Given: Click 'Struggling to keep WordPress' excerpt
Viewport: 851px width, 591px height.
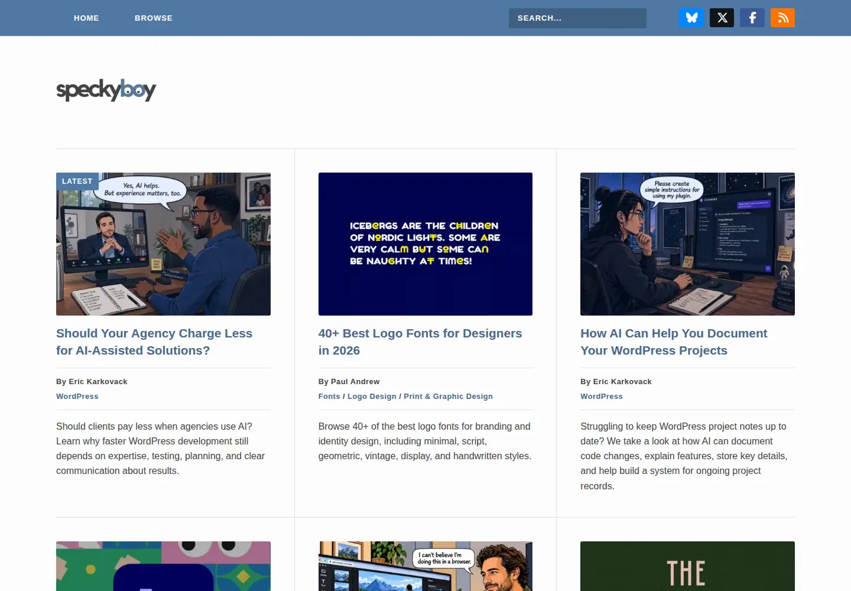Looking at the screenshot, I should click(x=684, y=456).
